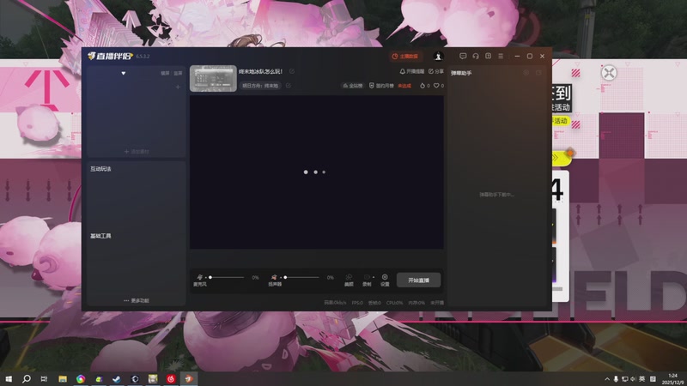Viewport: 687px width, 386px height.
Task: Click the bitrate status in status bar
Action: (335, 303)
